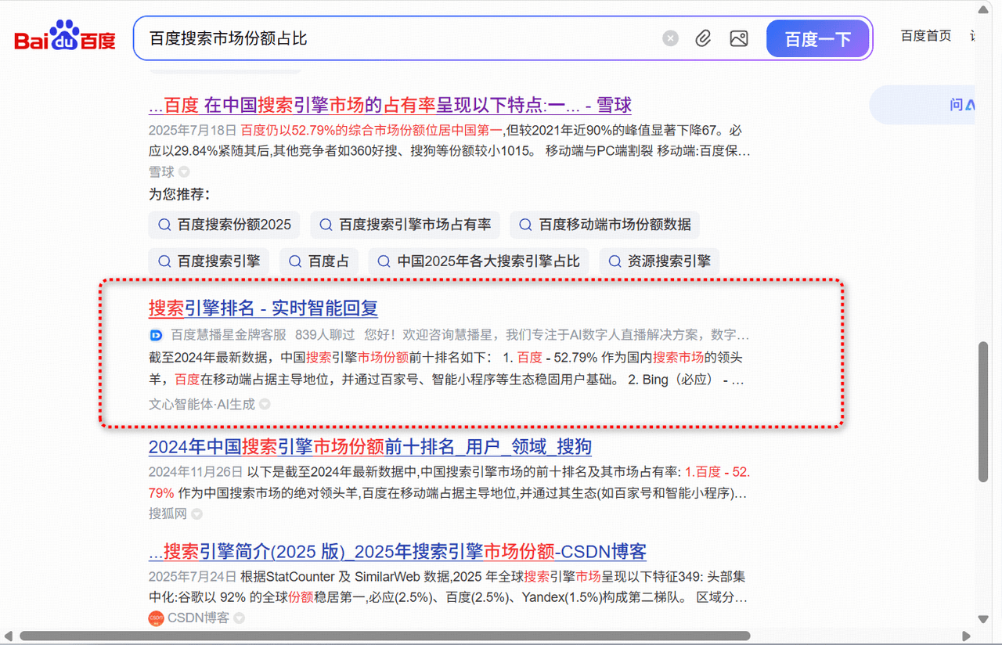Start image search with the camera icon
This screenshot has height=645, width=1002.
point(738,38)
